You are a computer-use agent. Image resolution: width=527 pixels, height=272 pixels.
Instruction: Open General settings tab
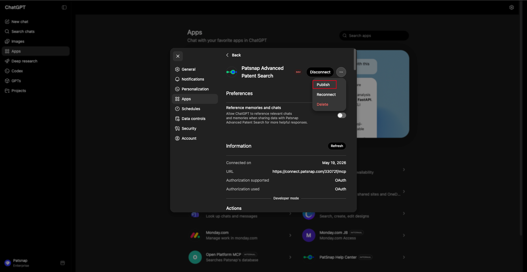195,69
